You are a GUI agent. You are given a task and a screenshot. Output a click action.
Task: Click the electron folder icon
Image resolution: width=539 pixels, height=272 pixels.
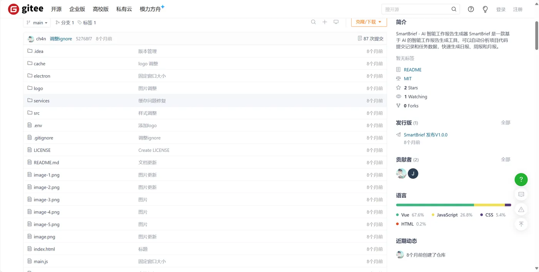(30, 76)
